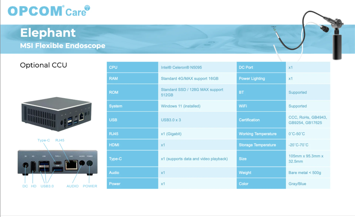Select the ROM header cell
The image size is (355, 217).
132,92
